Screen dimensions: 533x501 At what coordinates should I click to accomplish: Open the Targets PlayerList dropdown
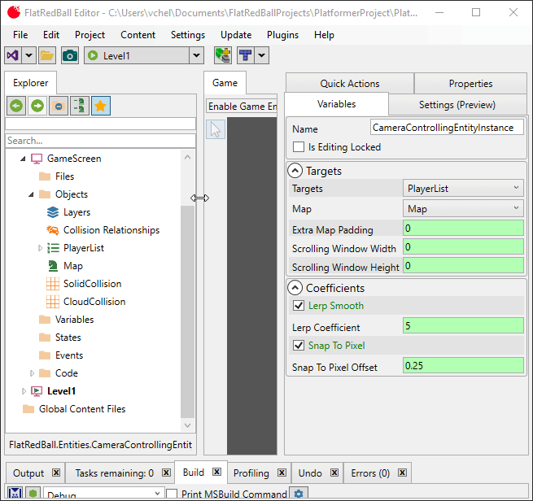point(463,189)
